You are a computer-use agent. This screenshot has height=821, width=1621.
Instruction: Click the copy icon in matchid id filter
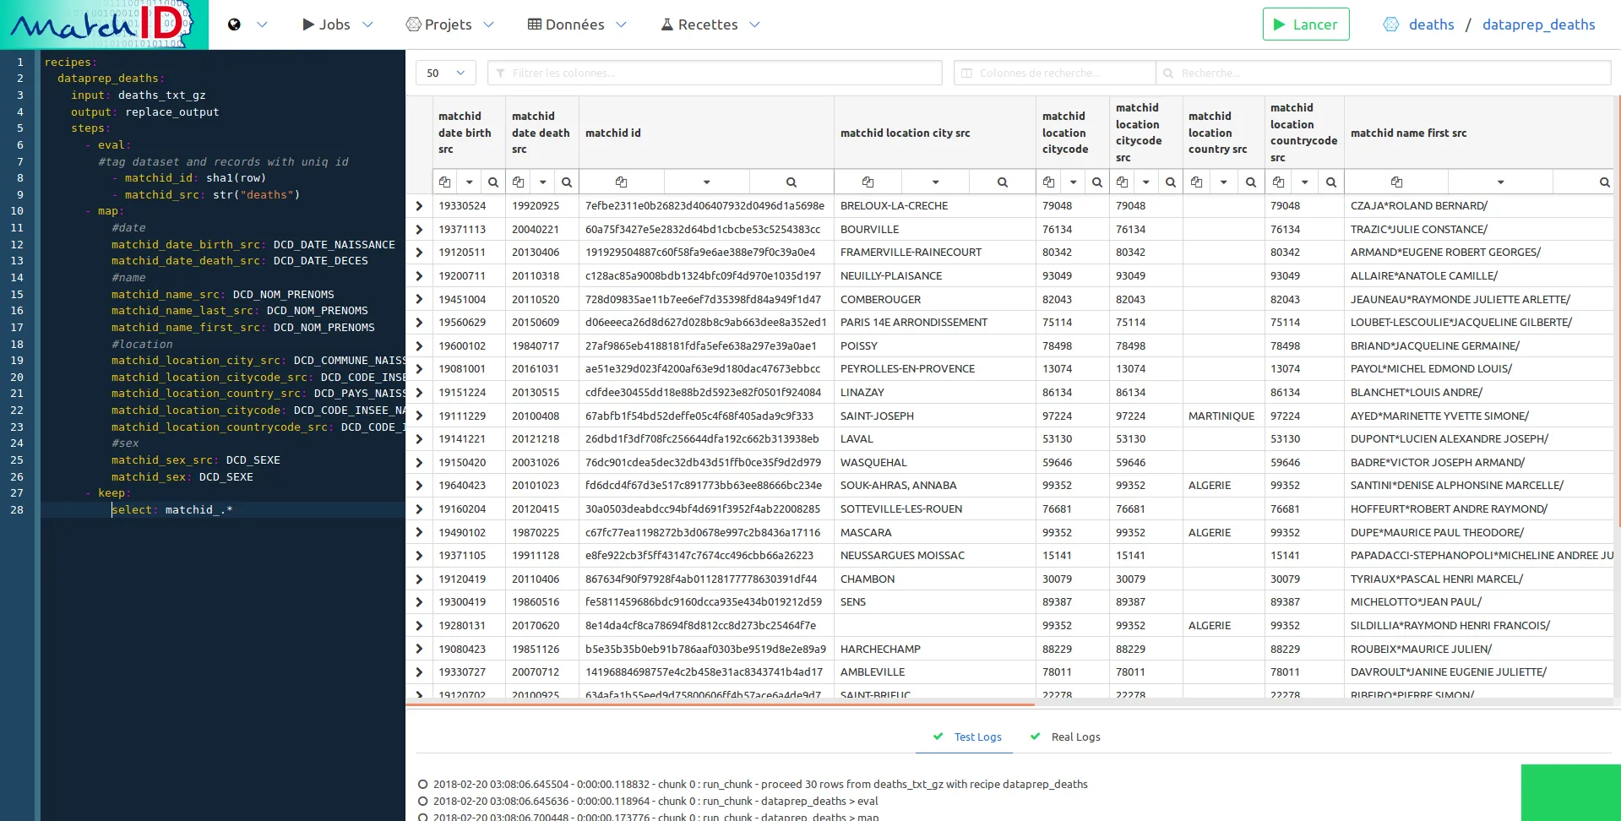coord(621,182)
